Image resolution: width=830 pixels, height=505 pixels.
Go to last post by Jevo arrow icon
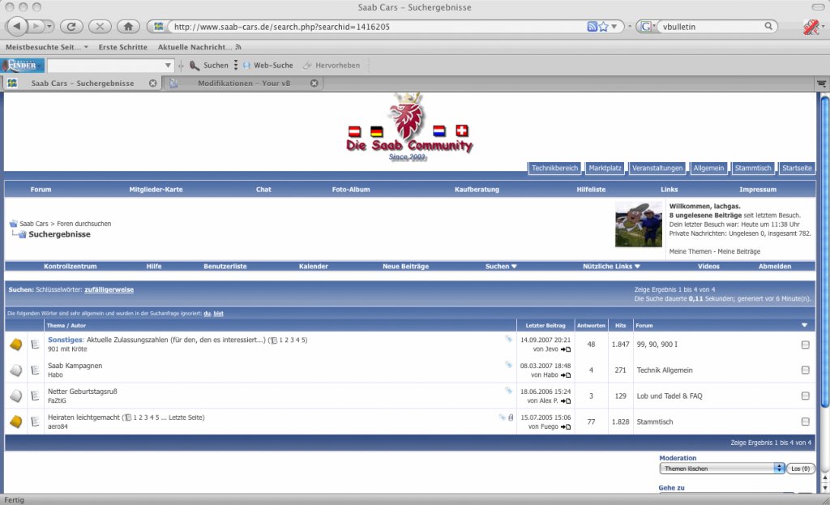click(x=565, y=349)
